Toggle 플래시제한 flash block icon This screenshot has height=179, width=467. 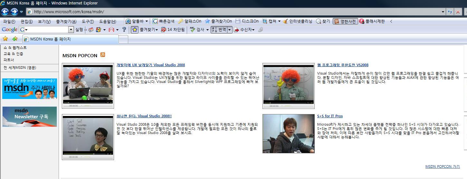[362, 21]
